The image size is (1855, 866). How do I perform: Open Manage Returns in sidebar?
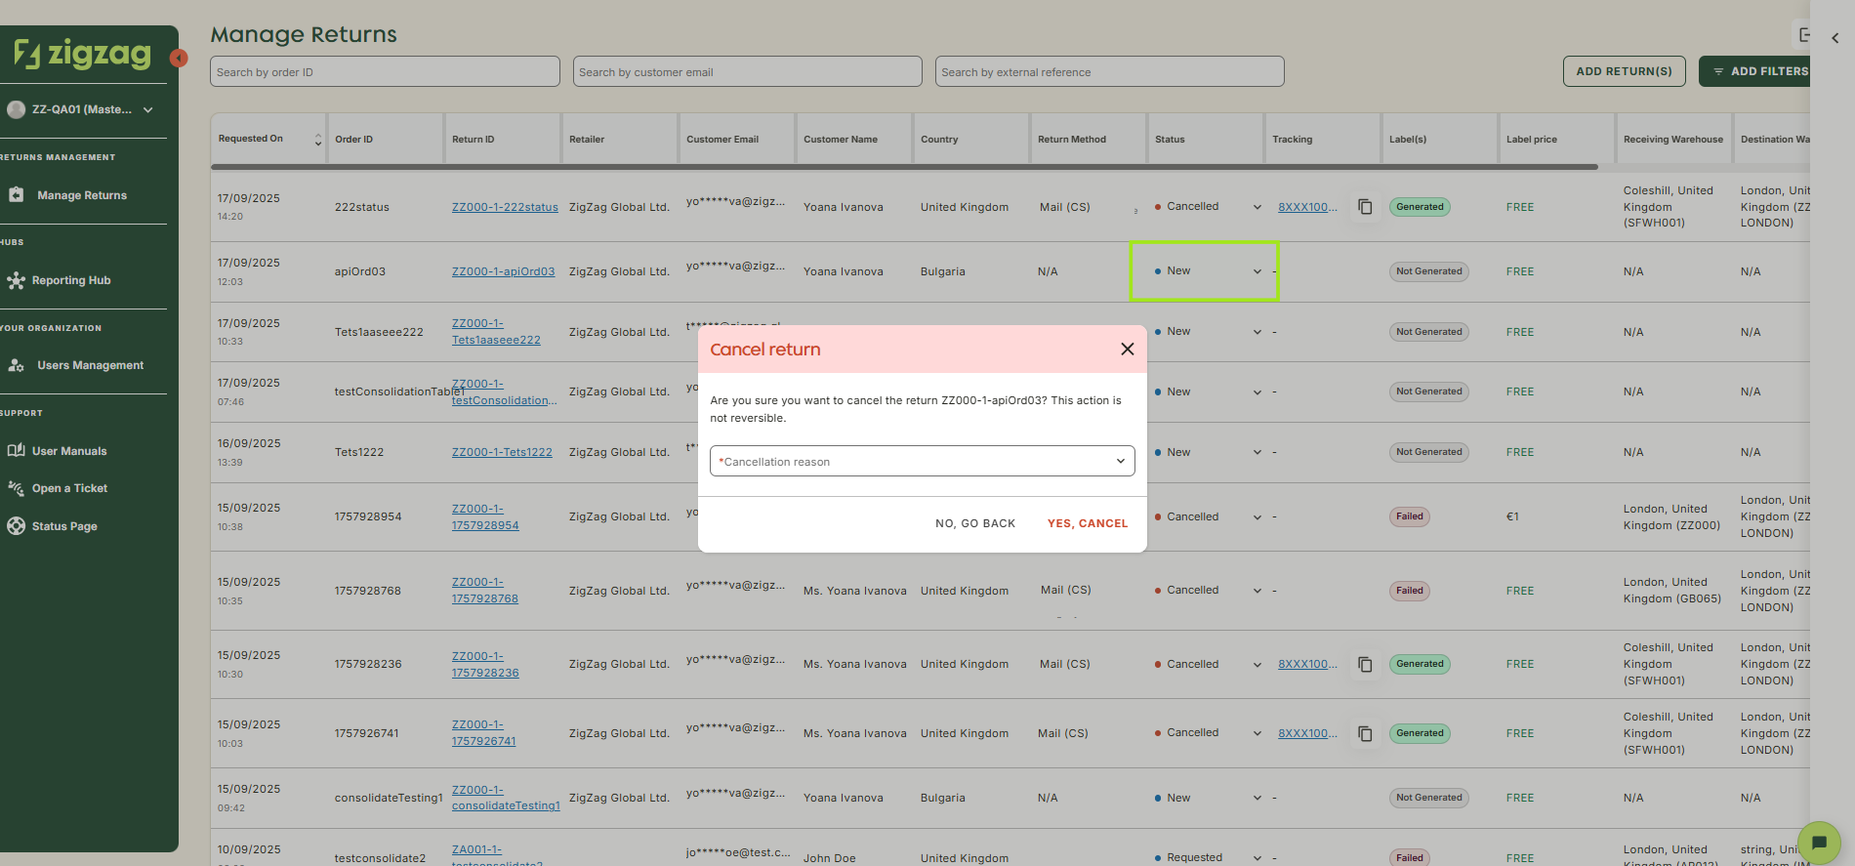(82, 195)
